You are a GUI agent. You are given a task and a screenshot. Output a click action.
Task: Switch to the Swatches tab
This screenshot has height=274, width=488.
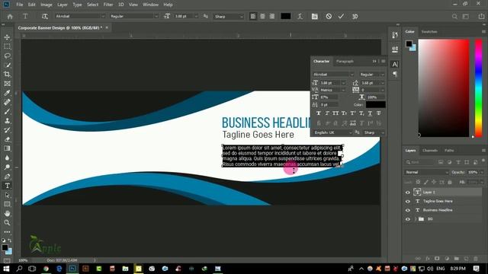coord(429,32)
